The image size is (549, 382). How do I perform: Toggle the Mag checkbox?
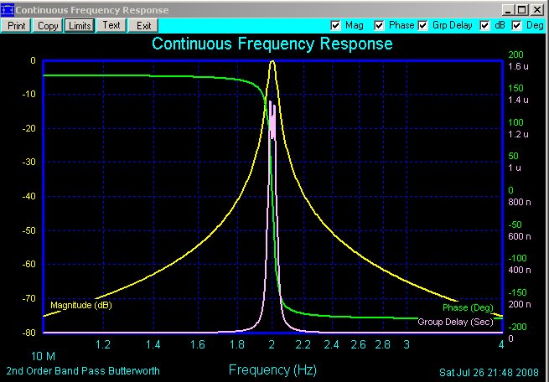(335, 25)
